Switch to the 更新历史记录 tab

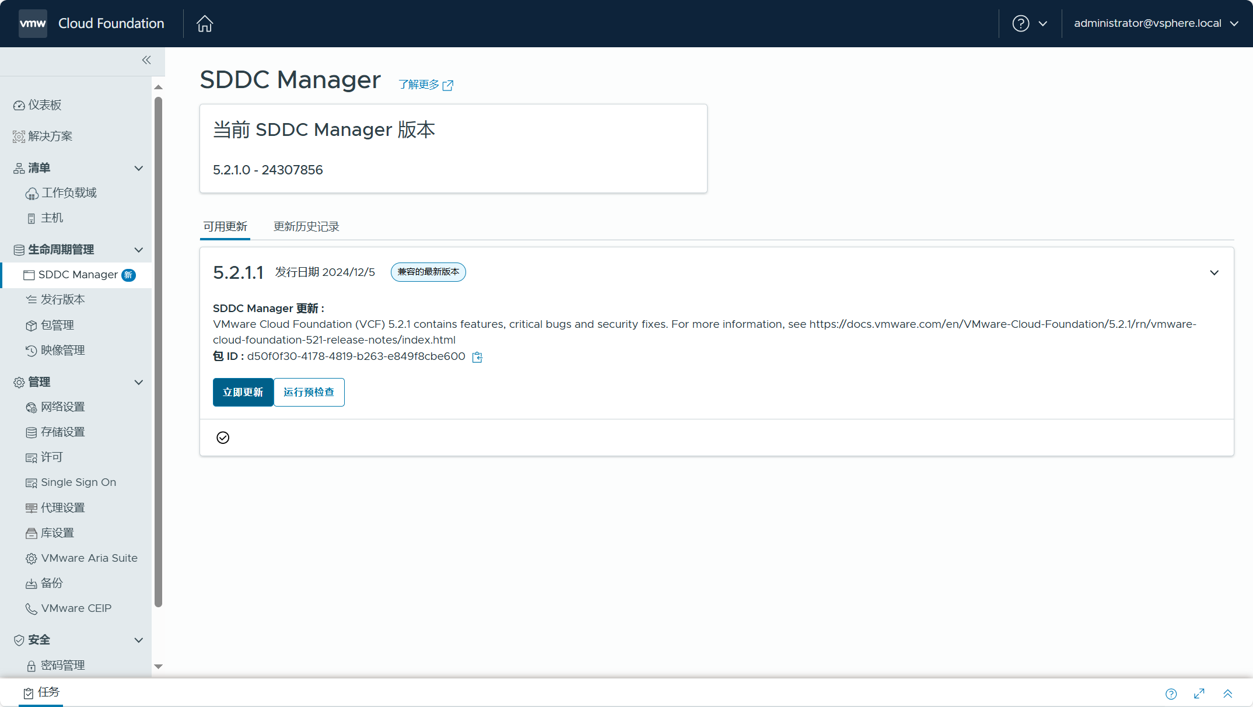pos(306,226)
